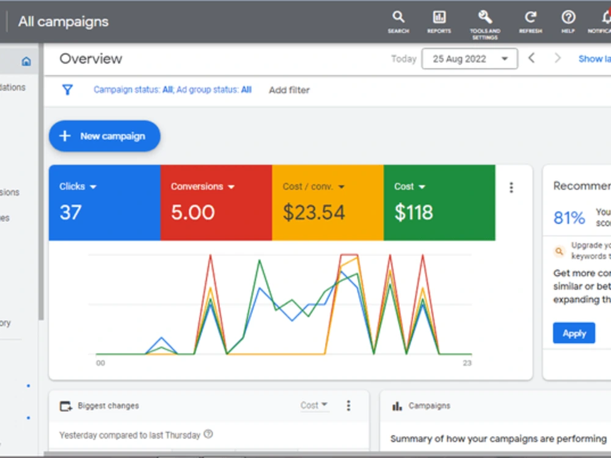Open the green Cost metric dropdown

(x=409, y=186)
